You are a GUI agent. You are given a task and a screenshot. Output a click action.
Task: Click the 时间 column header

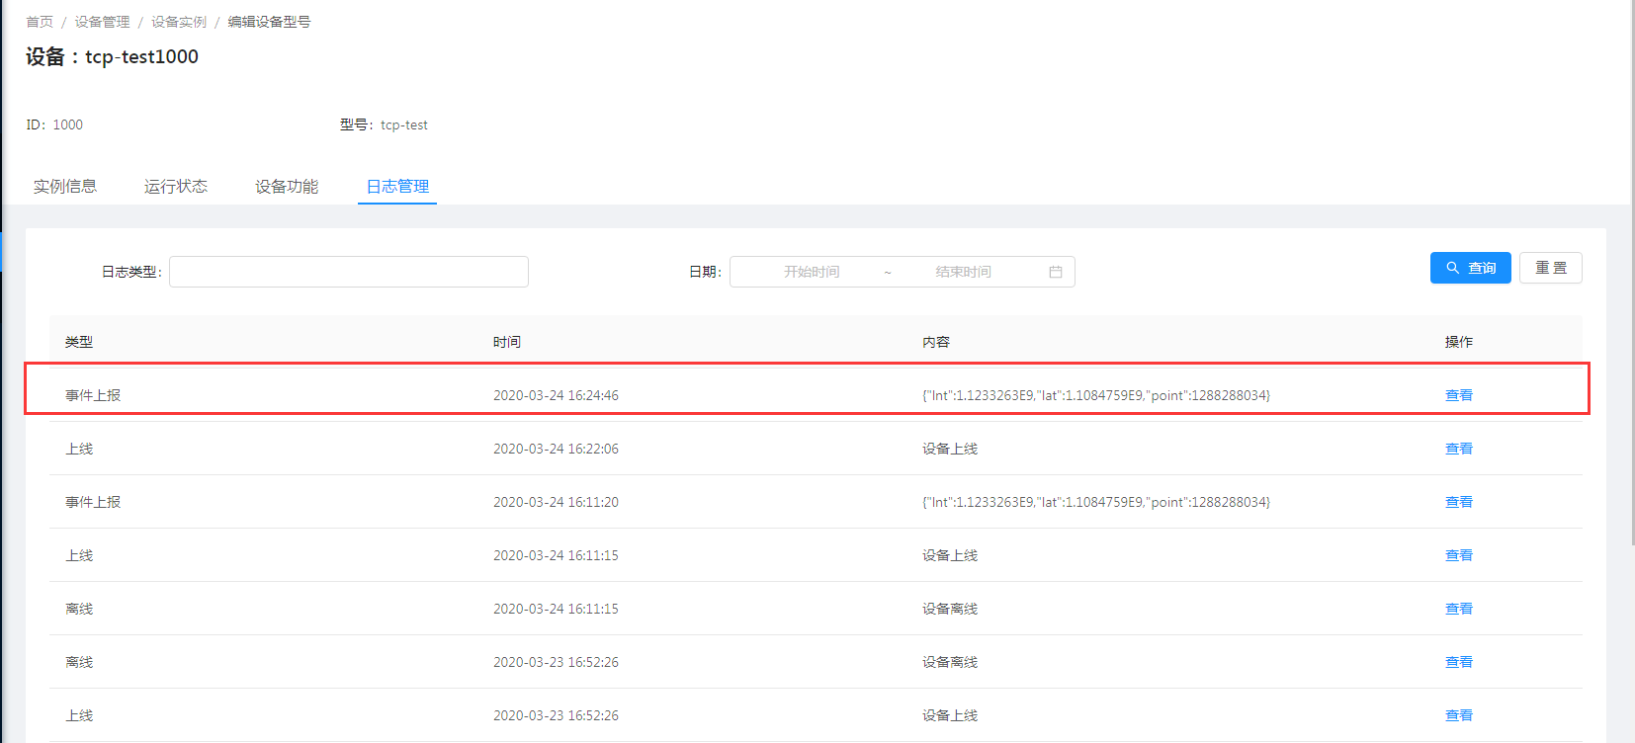click(507, 342)
